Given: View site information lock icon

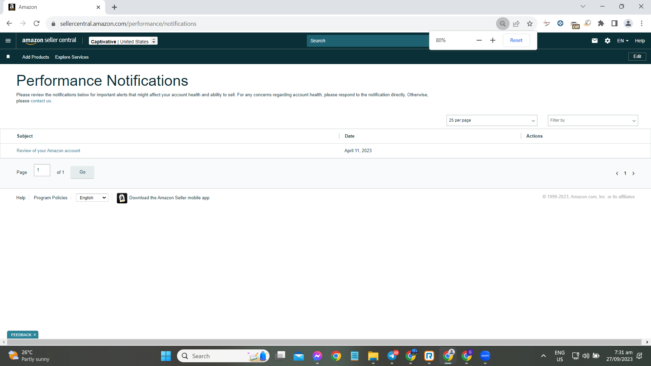Looking at the screenshot, I should click(x=53, y=24).
